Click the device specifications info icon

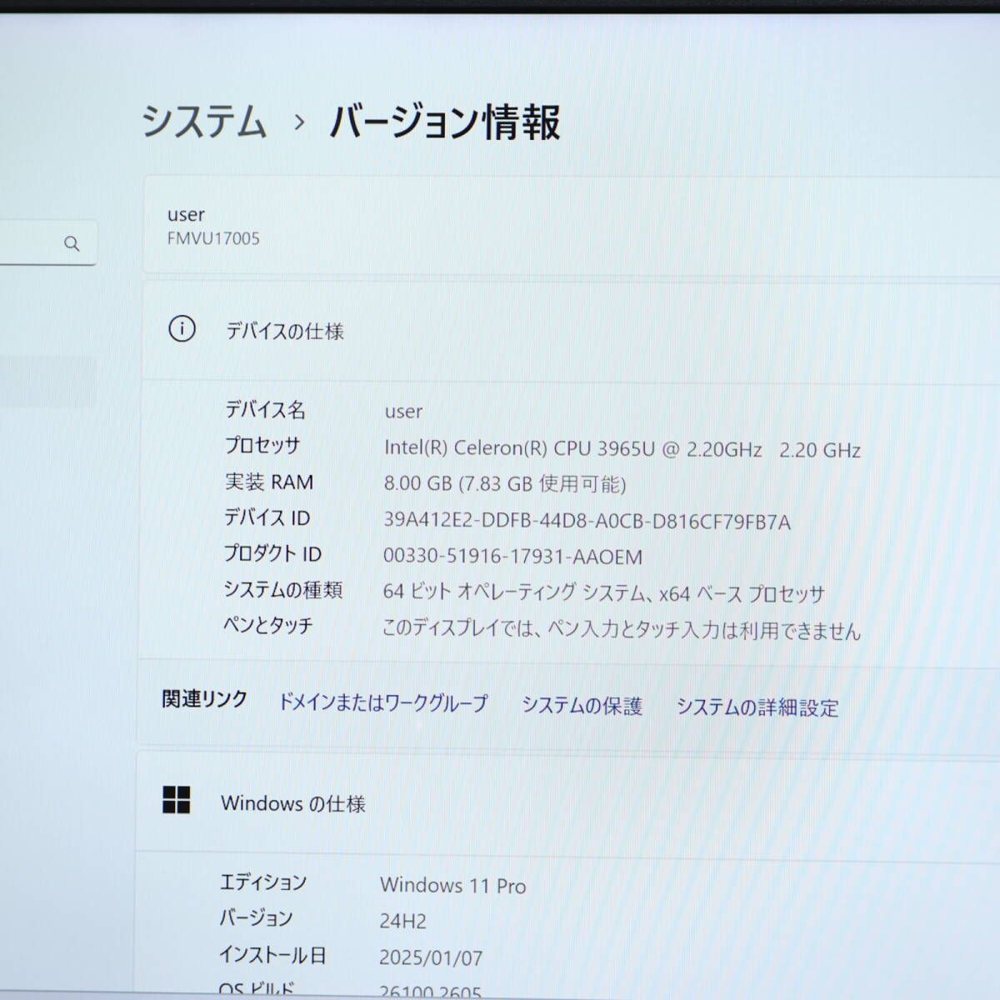pyautogui.click(x=182, y=329)
